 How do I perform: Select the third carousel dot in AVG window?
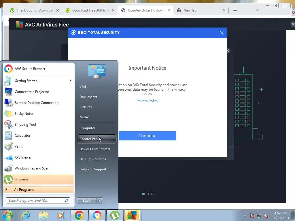[152, 194]
